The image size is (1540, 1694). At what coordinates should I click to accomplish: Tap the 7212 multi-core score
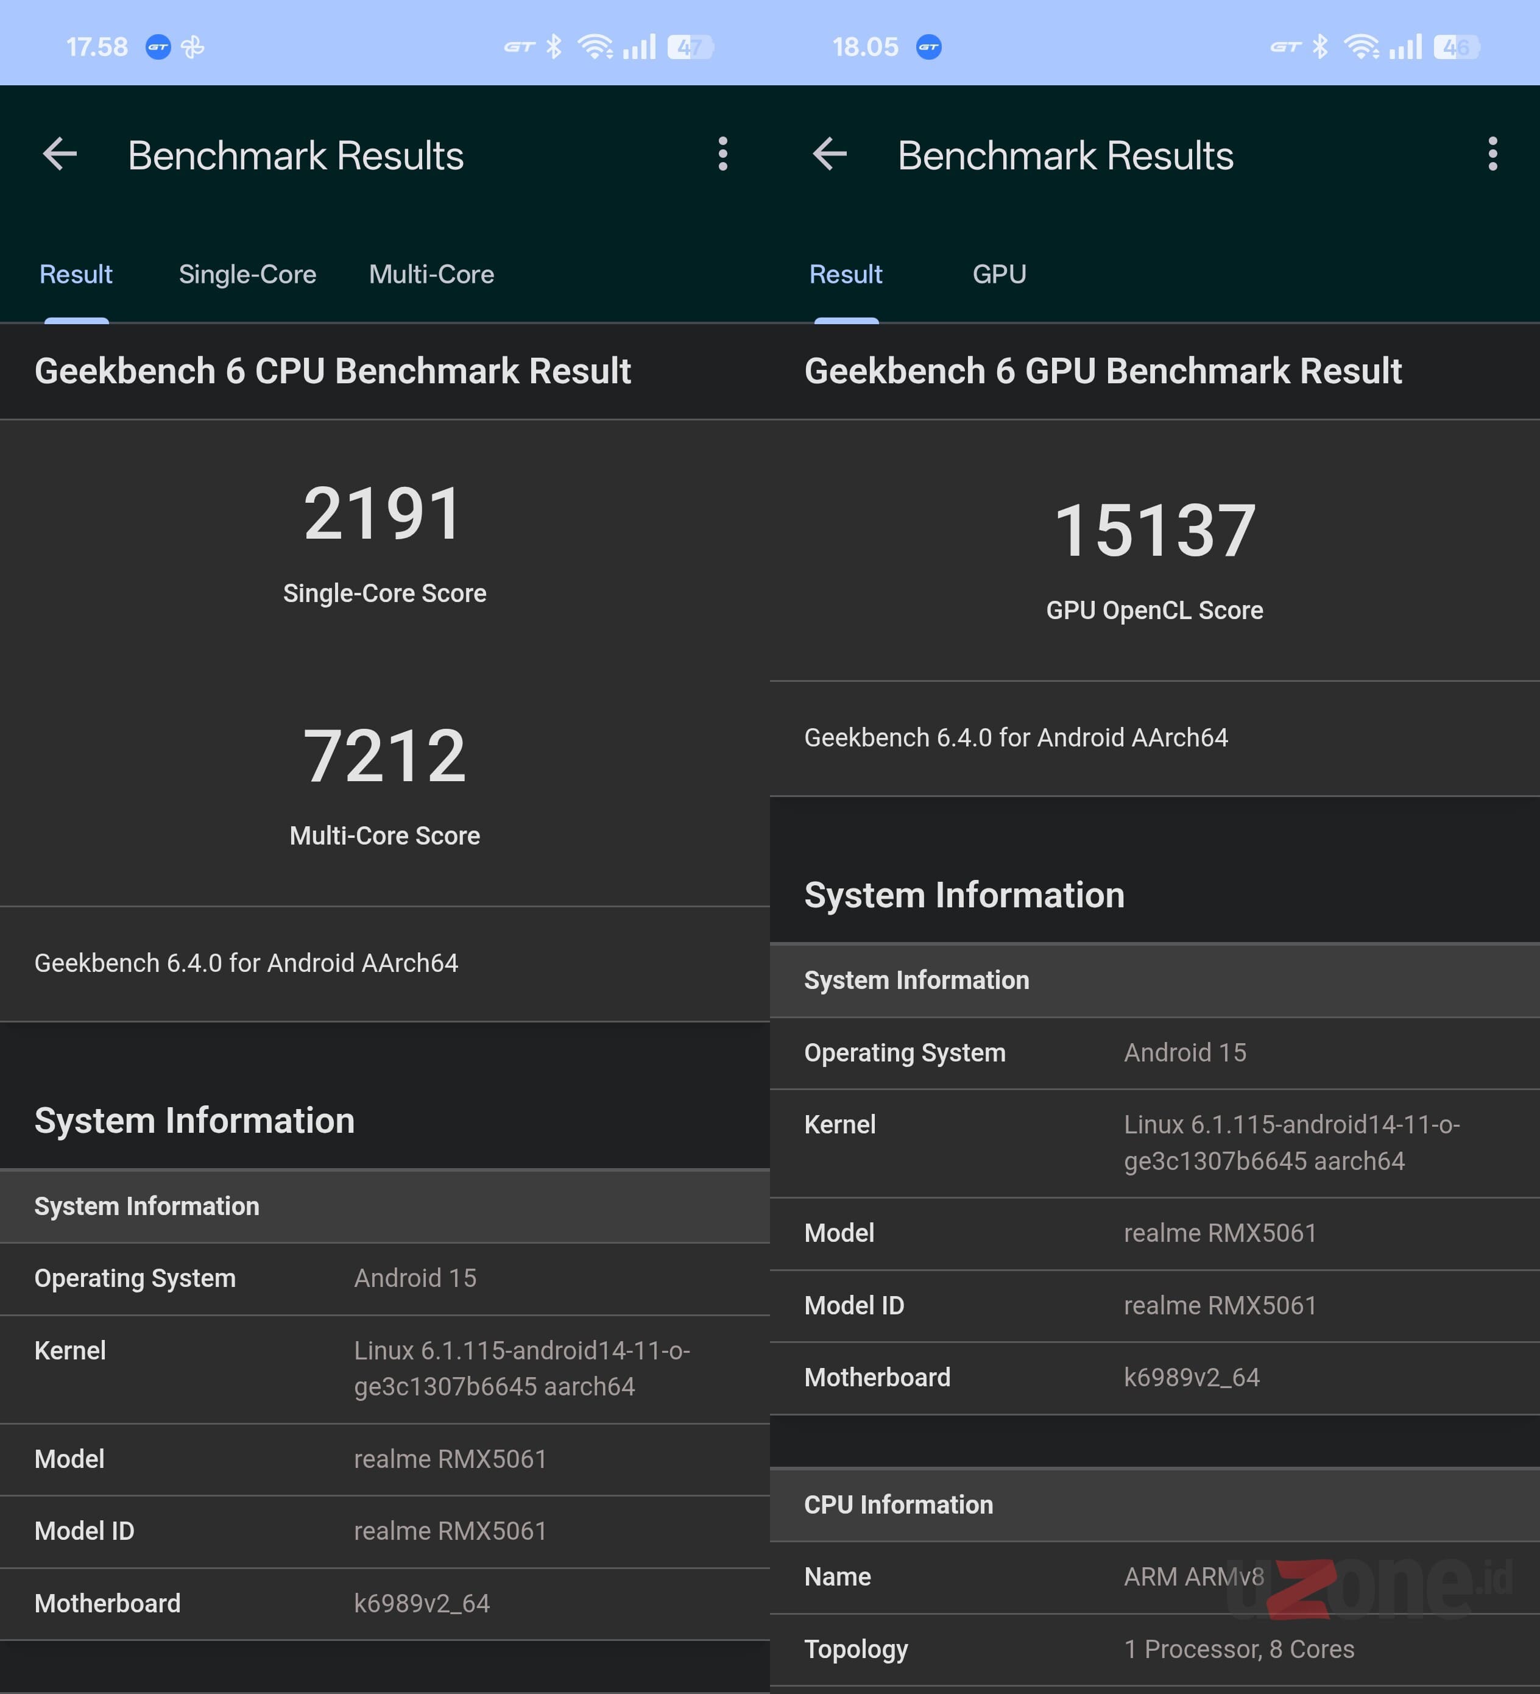pyautogui.click(x=384, y=756)
